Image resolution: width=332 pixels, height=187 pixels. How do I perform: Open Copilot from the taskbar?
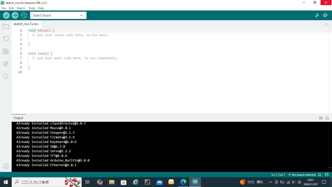click(x=100, y=182)
